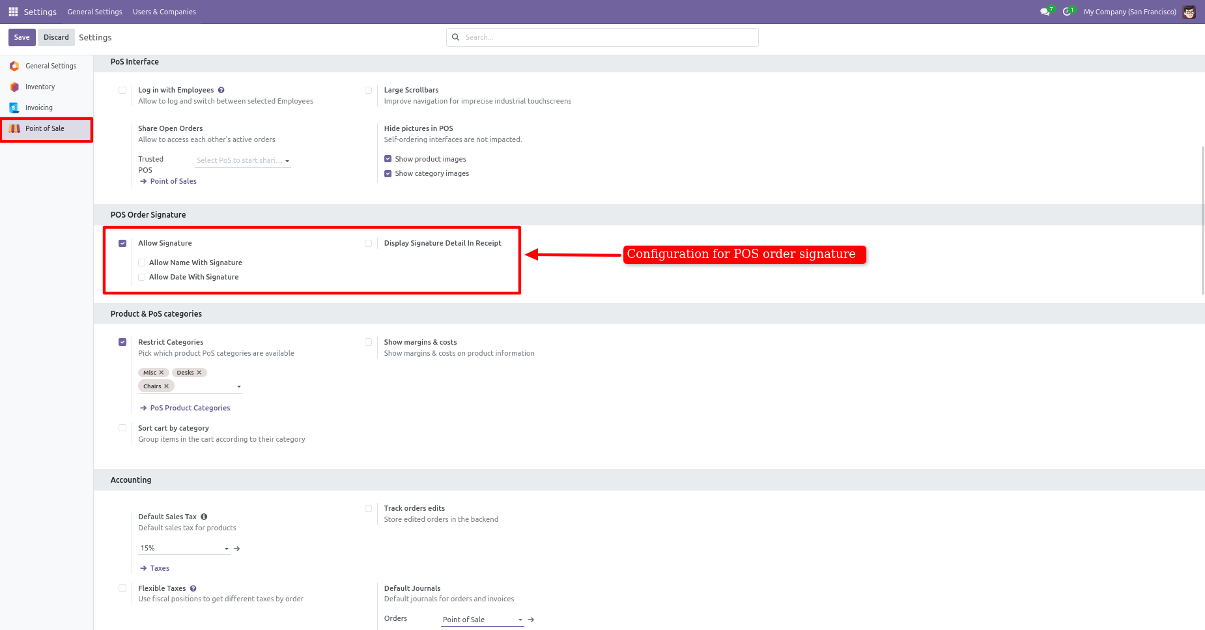Select Inventory in the sidebar
Image resolution: width=1205 pixels, height=630 pixels.
pos(47,87)
